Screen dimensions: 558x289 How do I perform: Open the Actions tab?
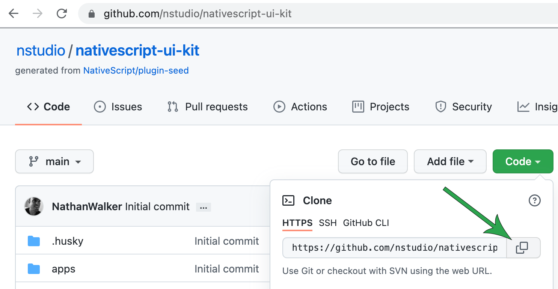(300, 107)
